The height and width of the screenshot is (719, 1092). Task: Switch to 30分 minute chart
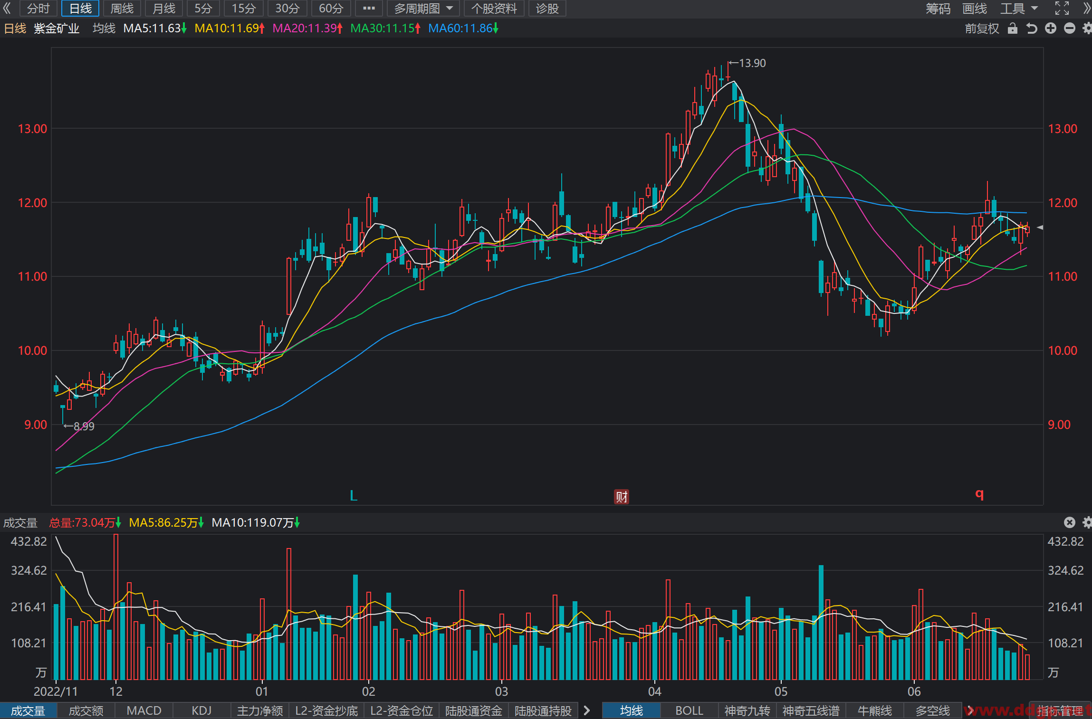point(287,8)
